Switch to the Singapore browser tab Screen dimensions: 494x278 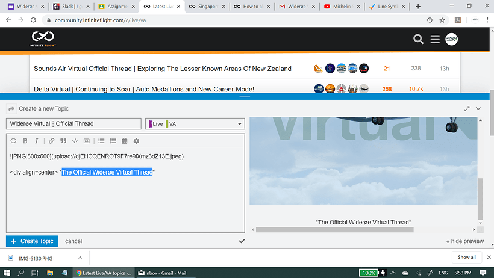pyautogui.click(x=208, y=6)
